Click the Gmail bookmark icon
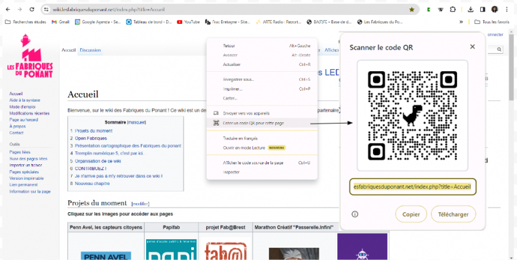This screenshot has width=517, height=260. point(56,22)
